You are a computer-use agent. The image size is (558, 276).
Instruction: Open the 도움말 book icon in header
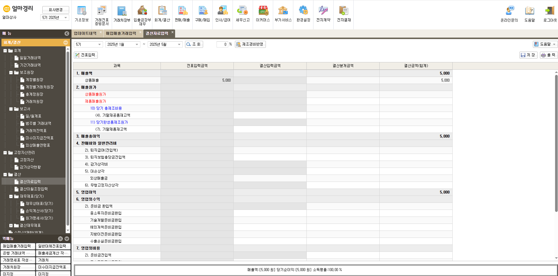[530, 11]
